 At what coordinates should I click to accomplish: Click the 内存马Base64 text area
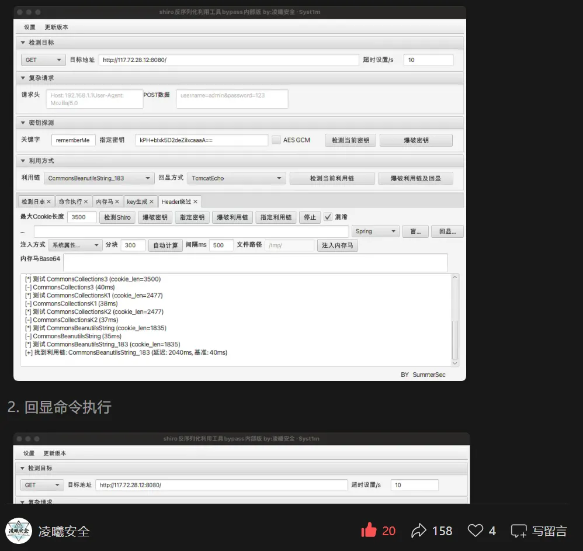pos(255,263)
